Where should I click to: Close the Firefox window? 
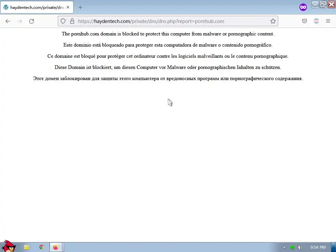[x=331, y=4]
